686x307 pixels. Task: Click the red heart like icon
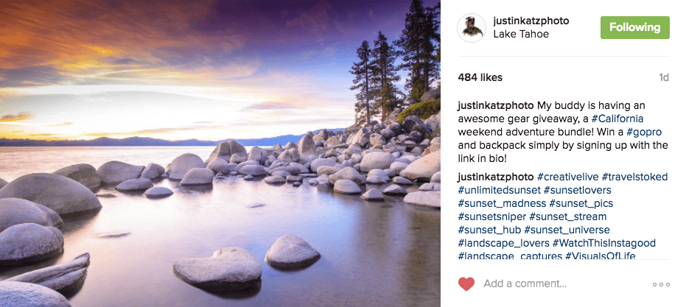(x=466, y=283)
